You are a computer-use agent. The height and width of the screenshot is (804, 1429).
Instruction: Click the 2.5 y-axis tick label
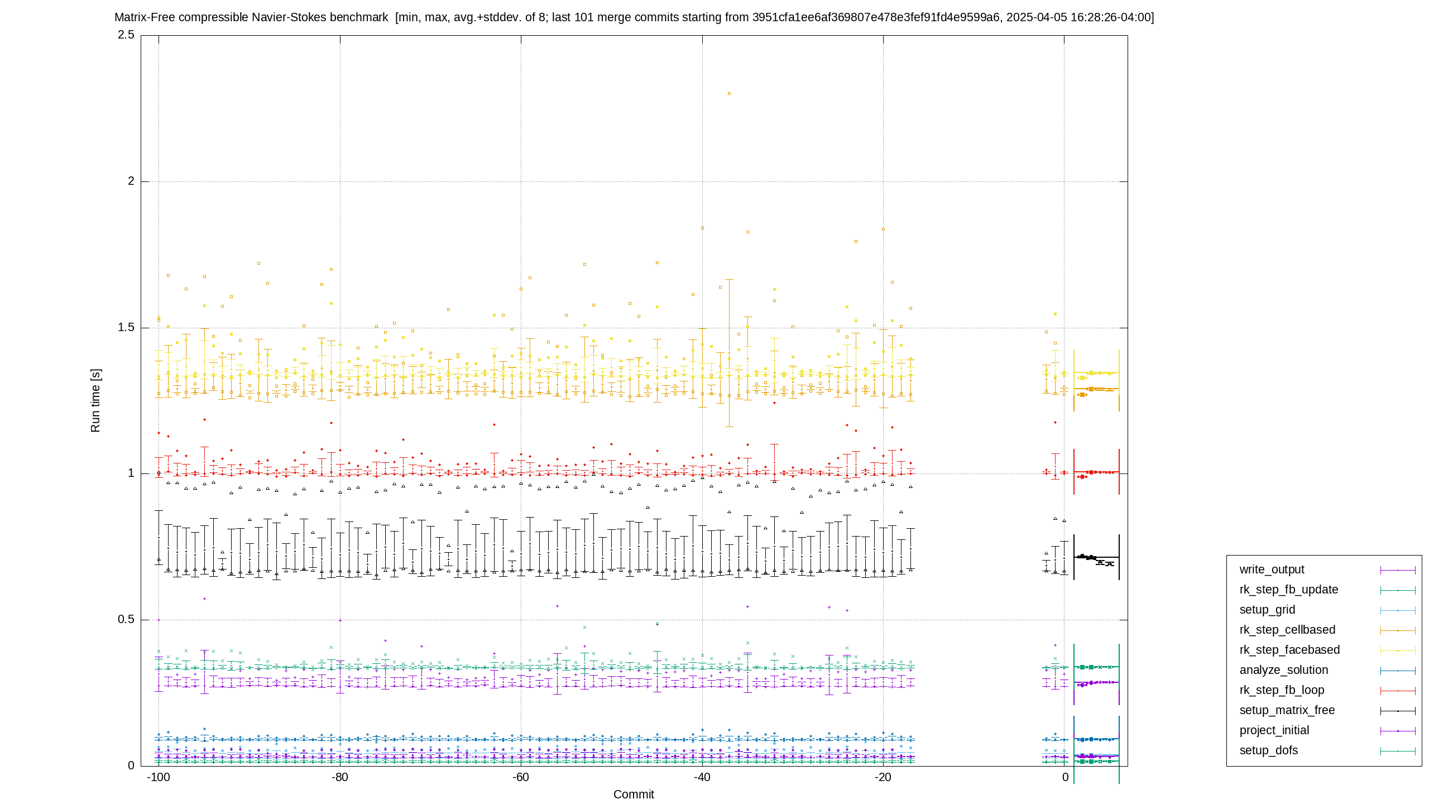[126, 35]
